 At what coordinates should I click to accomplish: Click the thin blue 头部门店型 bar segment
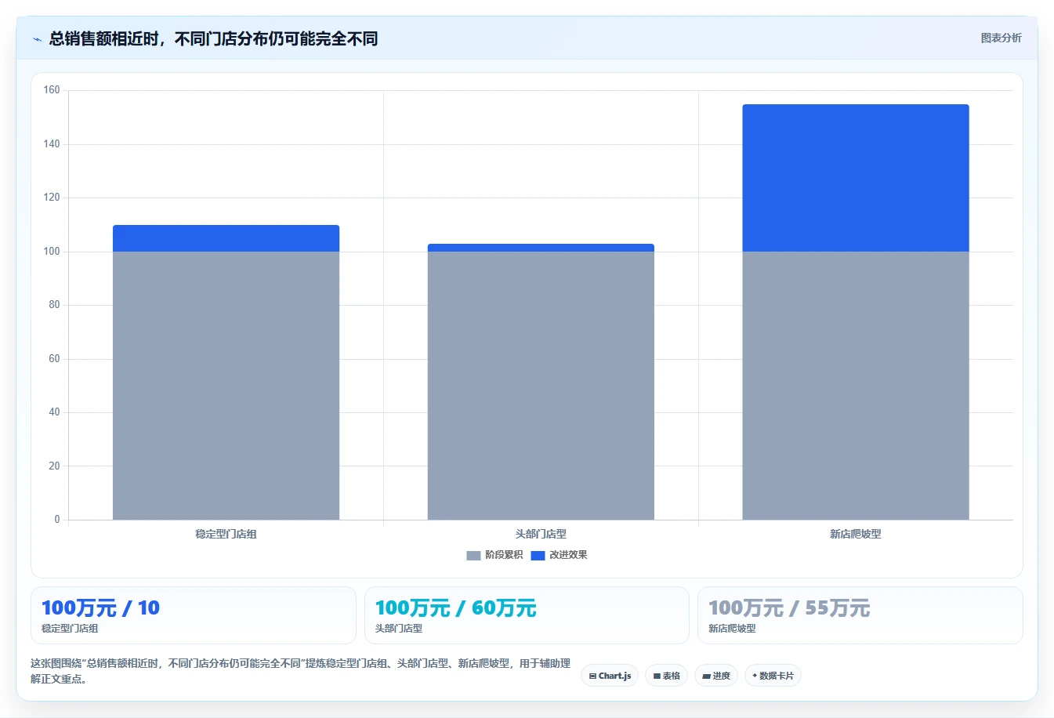541,248
